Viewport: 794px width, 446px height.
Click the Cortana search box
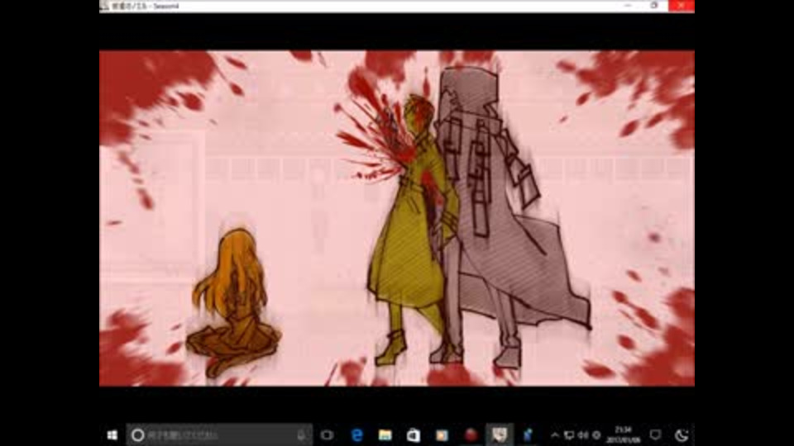click(x=218, y=435)
